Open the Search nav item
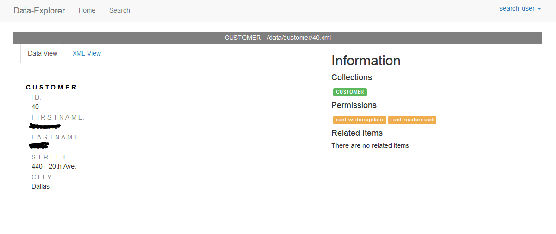This screenshot has height=234, width=556. point(120,10)
